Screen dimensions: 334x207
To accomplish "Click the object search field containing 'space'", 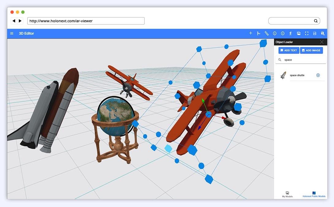I will click(x=301, y=60).
